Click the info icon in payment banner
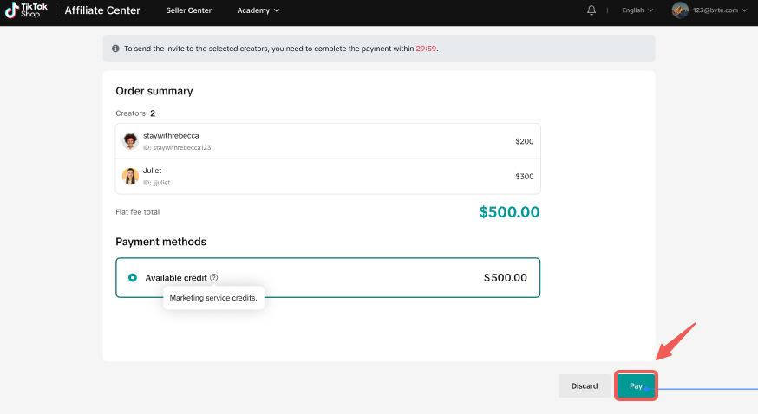Viewport: 758px width, 414px height. tap(115, 49)
